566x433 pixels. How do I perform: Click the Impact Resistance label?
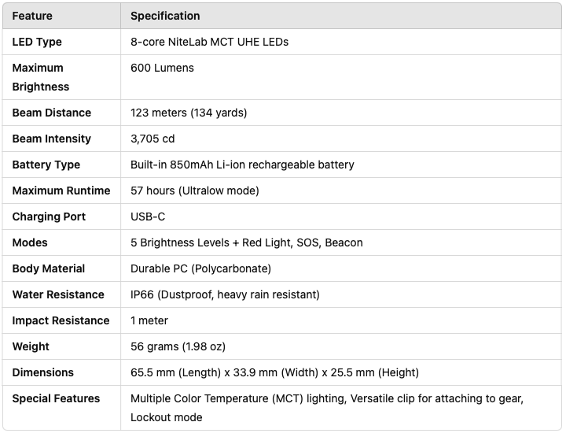point(61,320)
